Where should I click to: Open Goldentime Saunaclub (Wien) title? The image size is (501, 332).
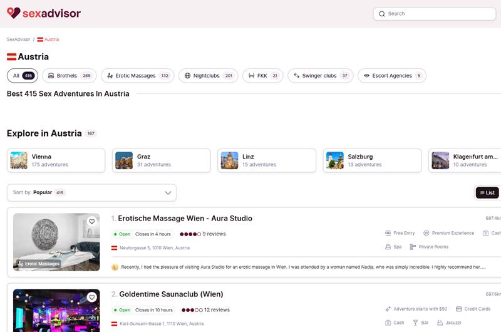170,294
